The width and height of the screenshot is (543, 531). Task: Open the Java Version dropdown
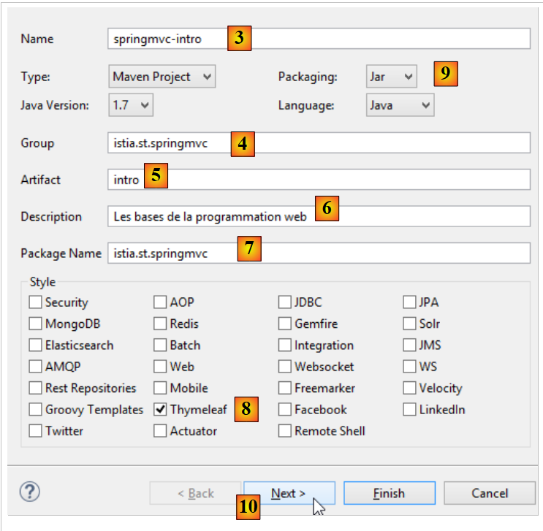click(131, 105)
